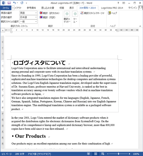Click the Undo arrow icon
The height and width of the screenshot is (156, 143).
(x=14, y=3)
